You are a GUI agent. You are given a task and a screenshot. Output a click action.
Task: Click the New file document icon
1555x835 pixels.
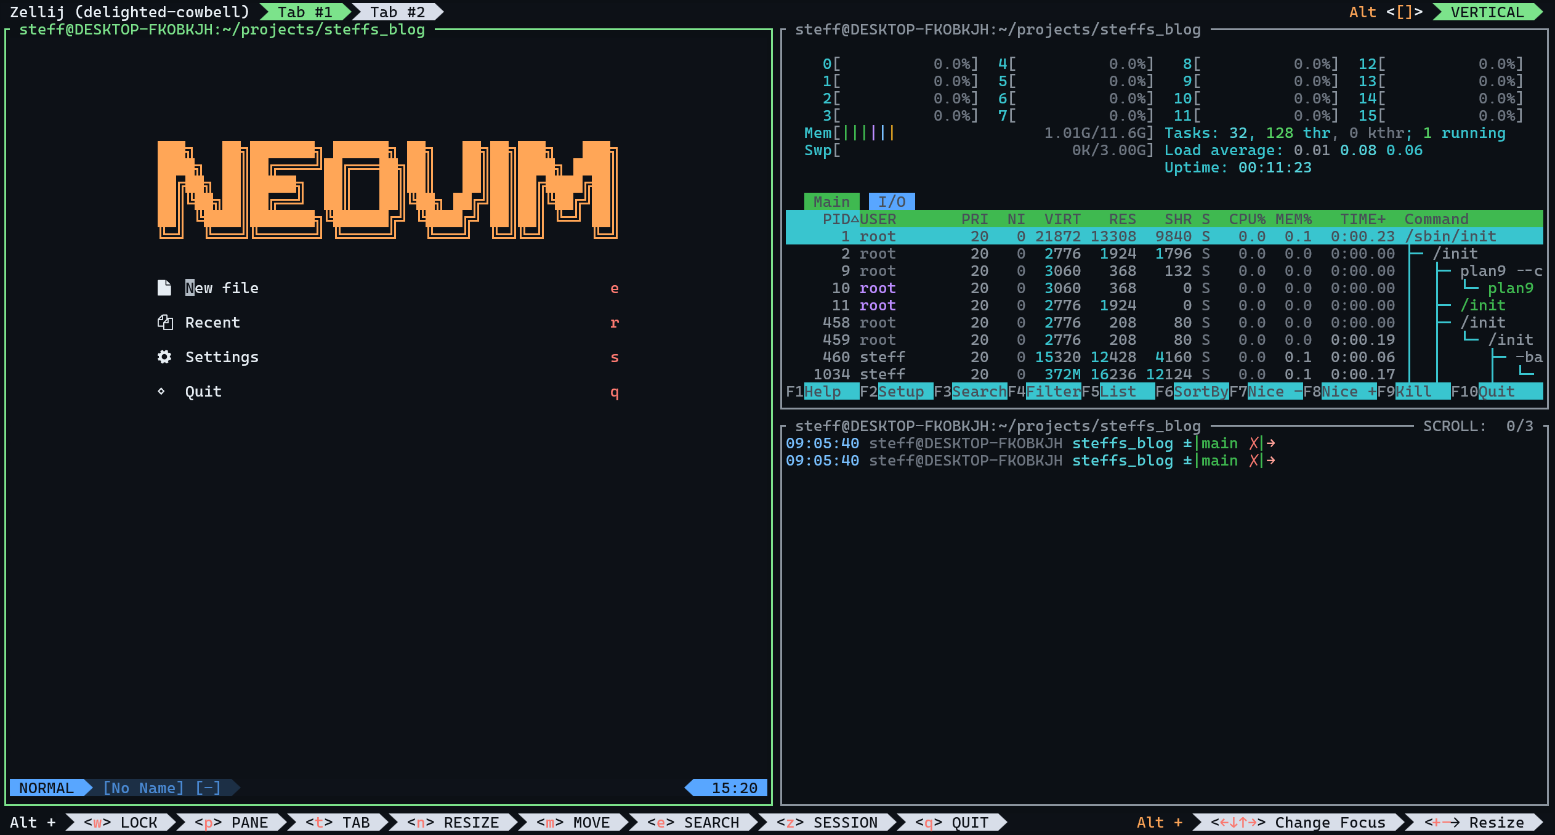coord(164,288)
